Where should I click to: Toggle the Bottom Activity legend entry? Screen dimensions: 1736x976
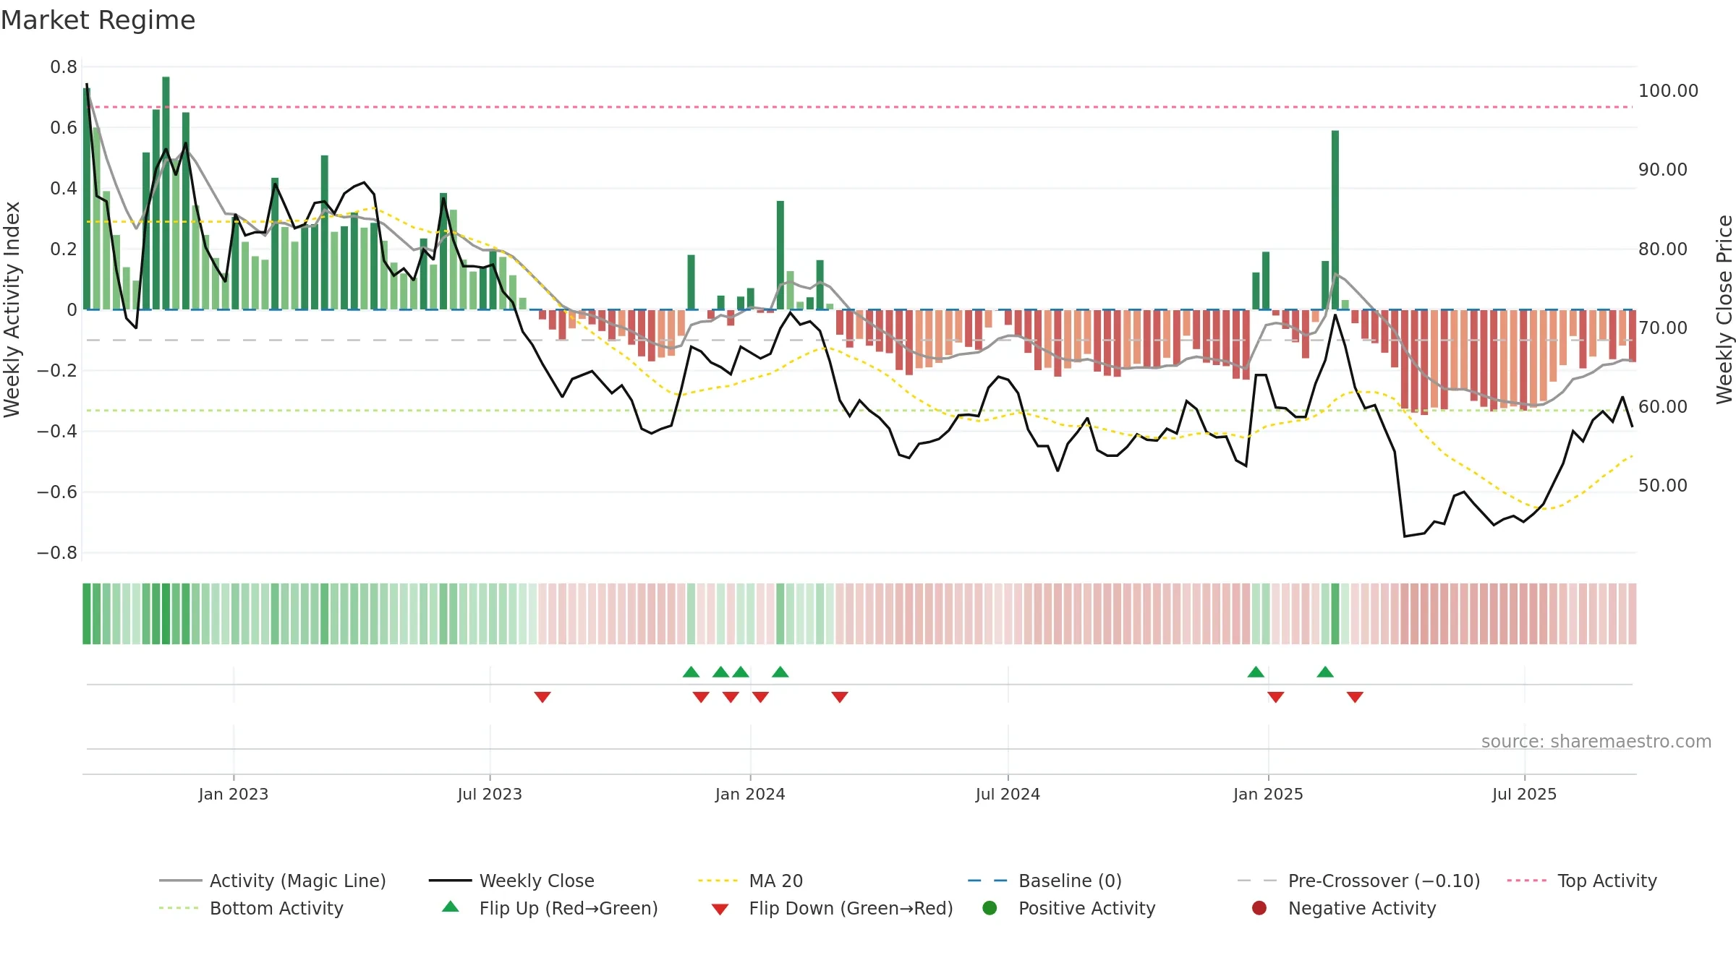251,908
